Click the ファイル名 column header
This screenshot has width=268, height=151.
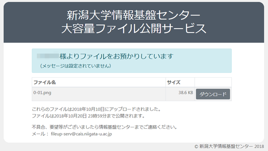click(x=45, y=82)
